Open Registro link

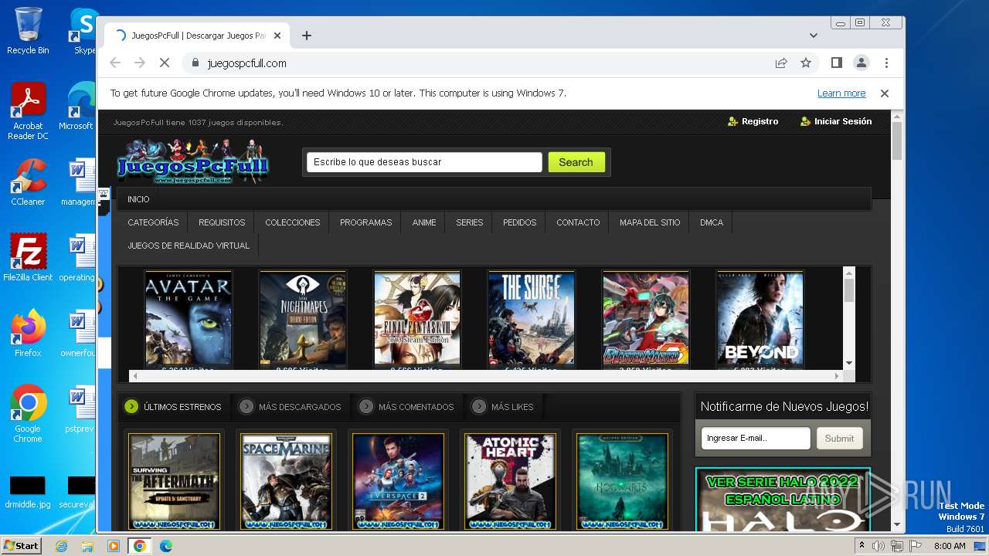tap(753, 121)
